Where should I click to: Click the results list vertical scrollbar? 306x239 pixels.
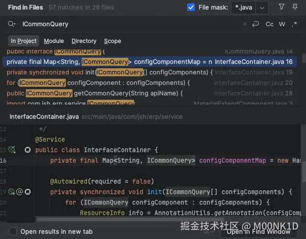304,58
